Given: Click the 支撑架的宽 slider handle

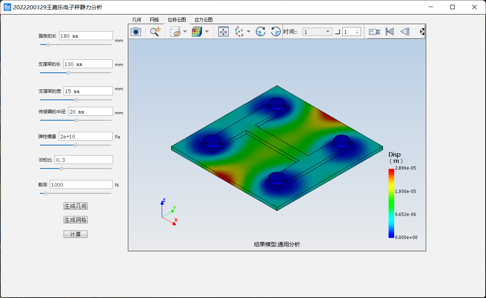Looking at the screenshot, I should [x=76, y=99].
